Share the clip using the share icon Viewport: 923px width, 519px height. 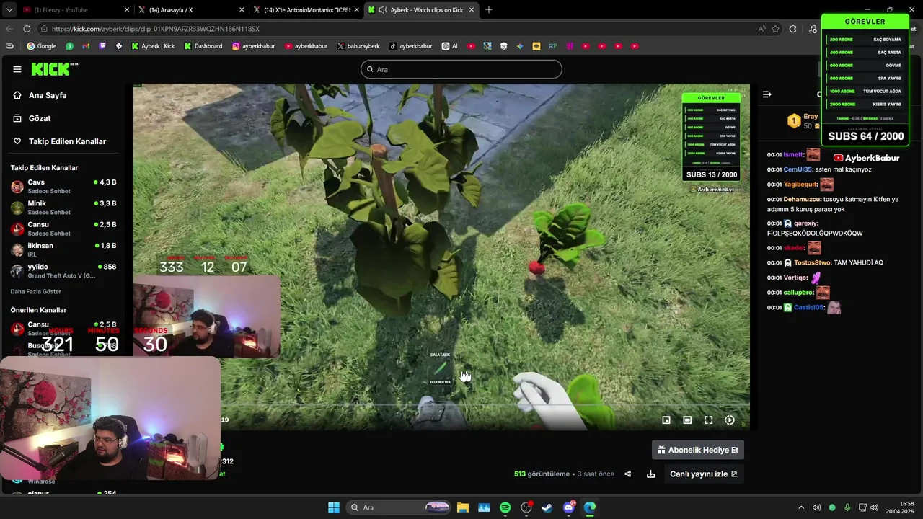627,474
